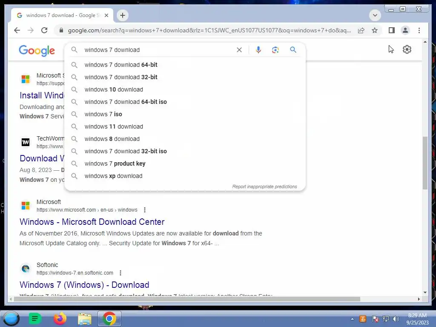Choose 'windows 10 download' suggestion

pos(185,89)
